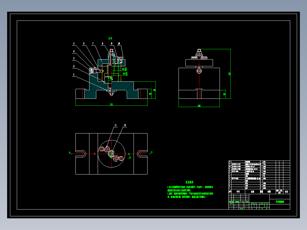Viewport: 307px width, 230px height.
Task: Click the "Φ16" diameter dimension text
Action: point(125,74)
